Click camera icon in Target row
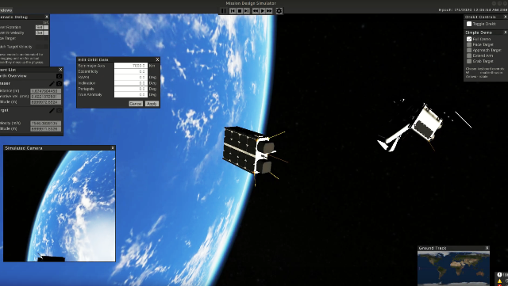This screenshot has width=508, height=286. pyautogui.click(x=59, y=110)
